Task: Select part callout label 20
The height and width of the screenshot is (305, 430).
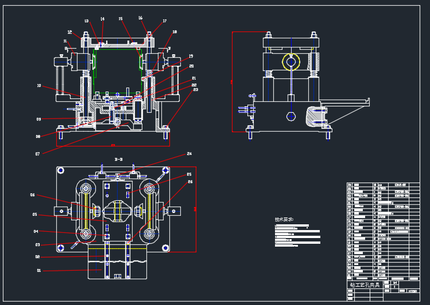Action: coord(191,66)
